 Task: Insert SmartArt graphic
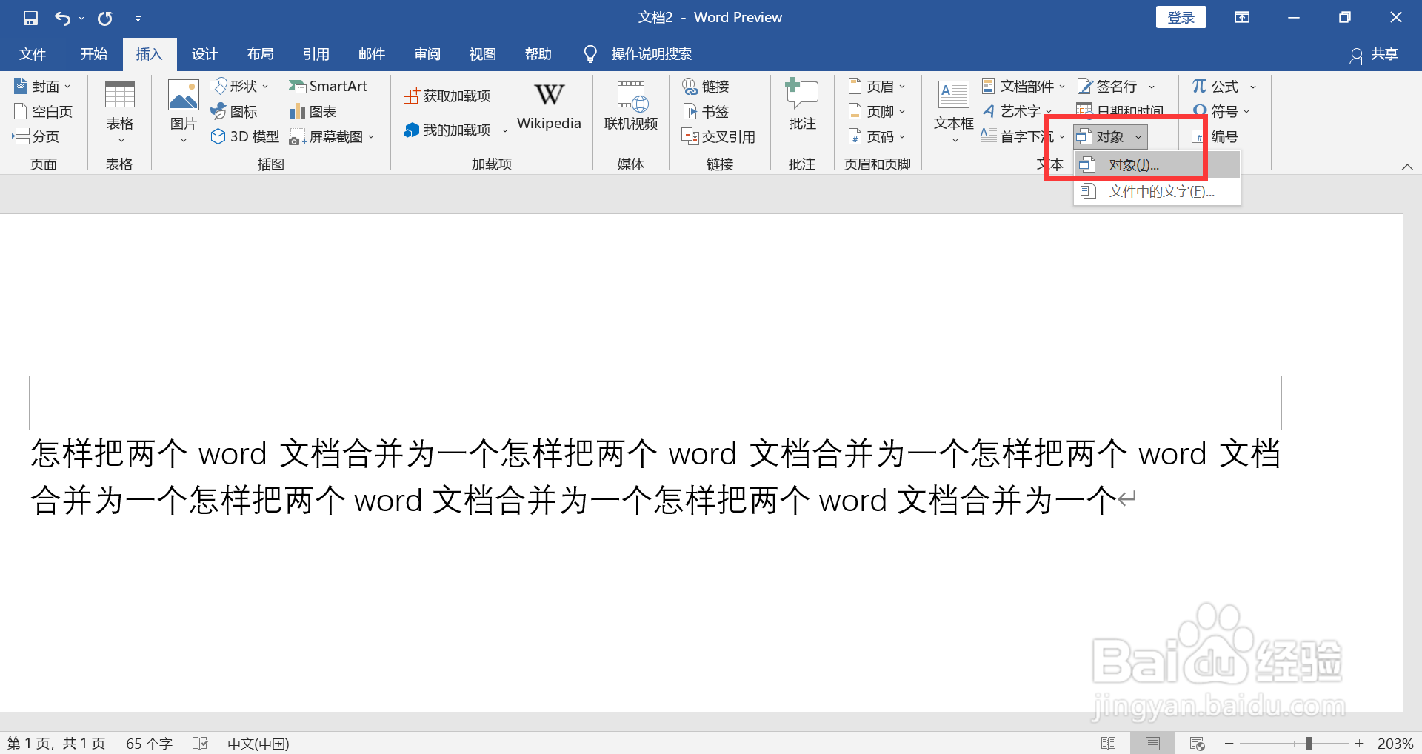(327, 87)
